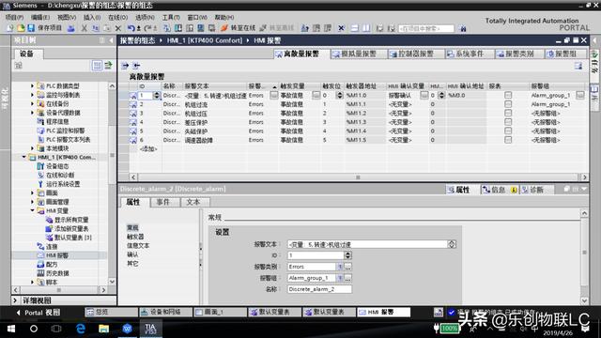Toggle report checkbox for alarm 失磁保护
Screen dimensions: 601x338
(x=508, y=131)
